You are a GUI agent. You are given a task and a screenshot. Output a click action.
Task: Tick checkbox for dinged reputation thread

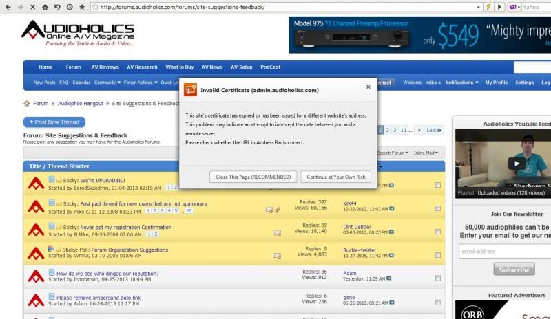[438, 278]
